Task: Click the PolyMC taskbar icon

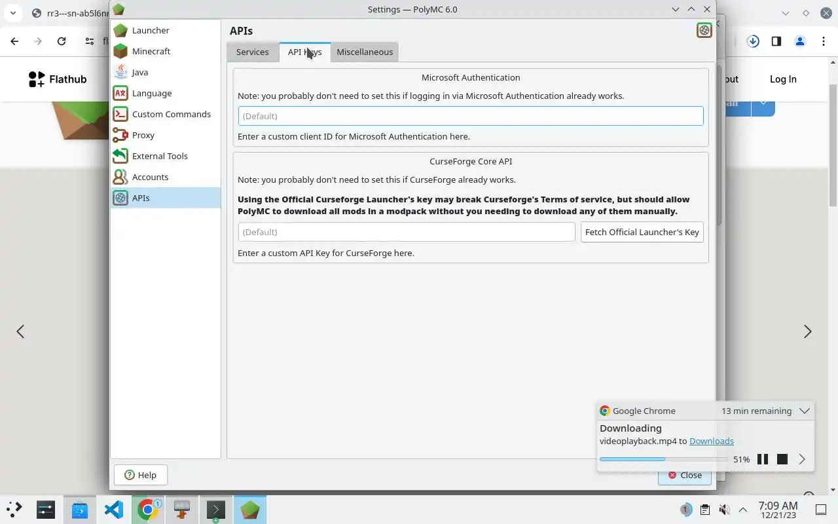Action: [250, 509]
